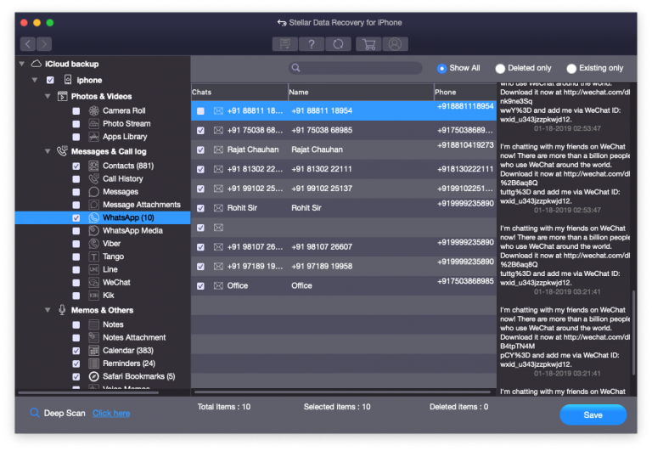
Task: Click the Deep Scan magnifier icon
Action: tap(35, 412)
